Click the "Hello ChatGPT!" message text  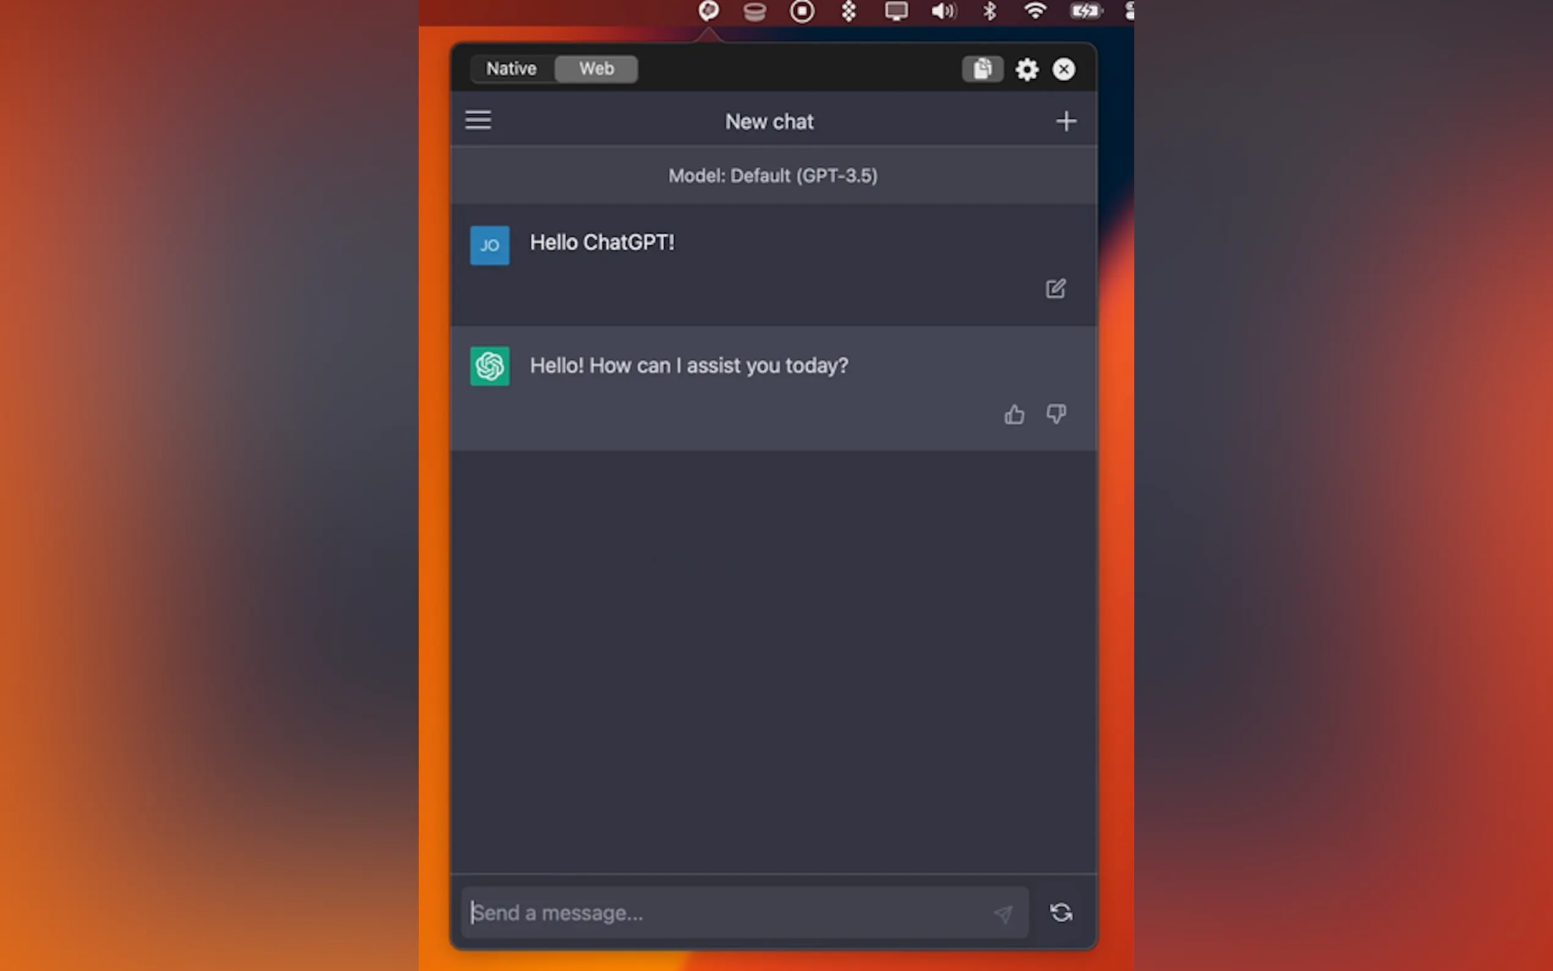(602, 243)
